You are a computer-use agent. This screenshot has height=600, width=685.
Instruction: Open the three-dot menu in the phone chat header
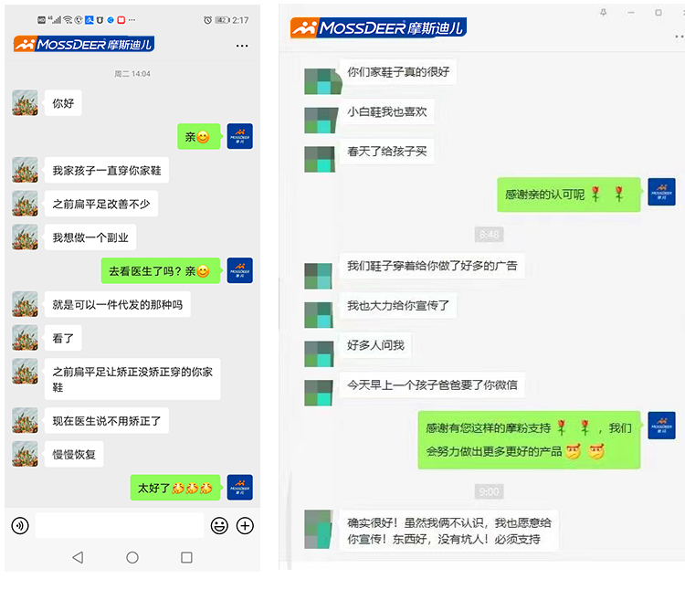click(242, 46)
